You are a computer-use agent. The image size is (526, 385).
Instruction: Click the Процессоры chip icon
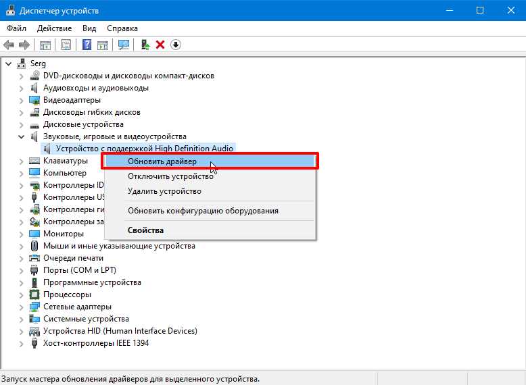coord(34,294)
